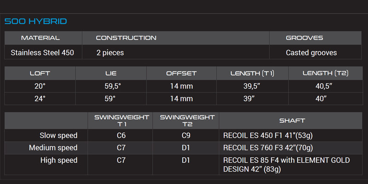Viewport: 368px width, 184px height.
Task: Click the OFFSET column header
Action: 181,73
